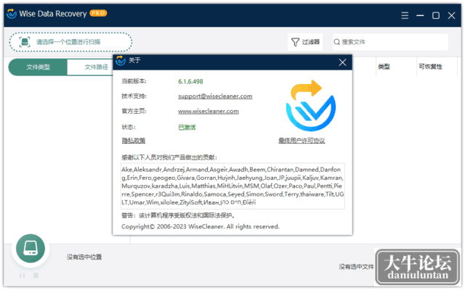Click the 状态 label in about dialog
Screen dimensions: 465x290
click(x=129, y=128)
